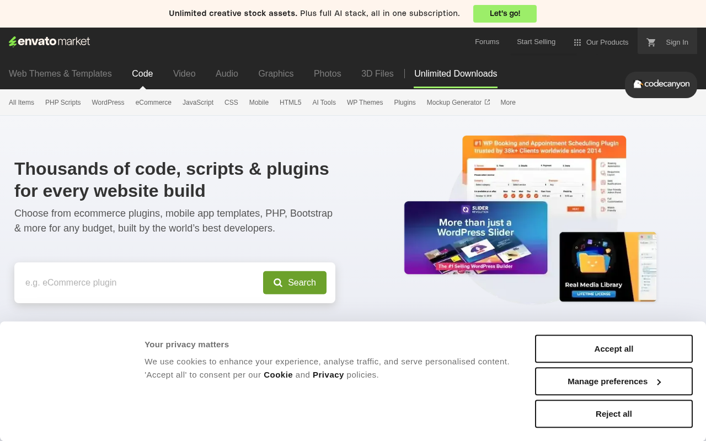Open the Audio category

coord(227,74)
